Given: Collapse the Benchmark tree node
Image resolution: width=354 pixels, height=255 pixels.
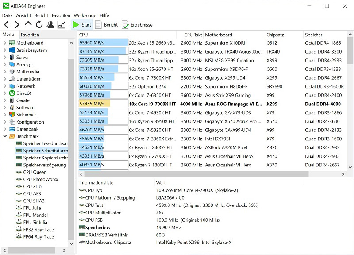Looking at the screenshot, I should point(5,136).
